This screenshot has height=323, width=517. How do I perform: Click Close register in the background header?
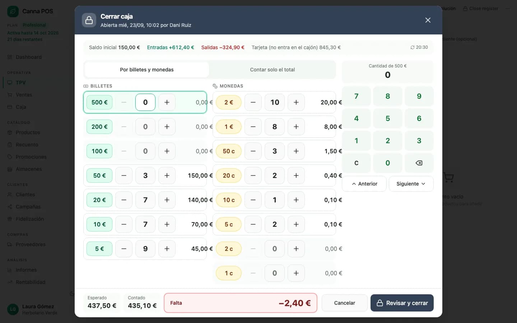coord(480,9)
